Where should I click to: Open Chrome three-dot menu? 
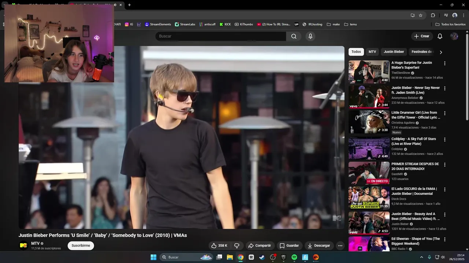463,15
